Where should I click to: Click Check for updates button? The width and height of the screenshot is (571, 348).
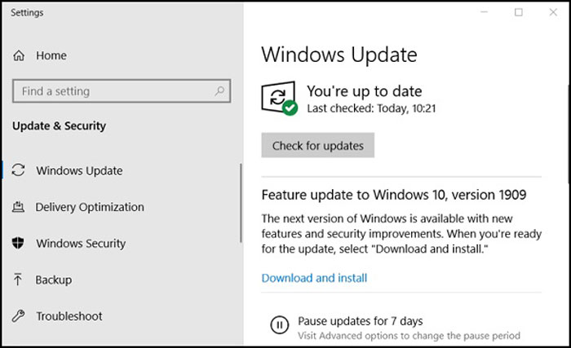pos(317,145)
